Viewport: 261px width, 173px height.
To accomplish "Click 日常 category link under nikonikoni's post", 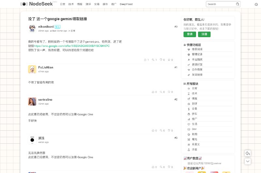I will coord(73,31).
